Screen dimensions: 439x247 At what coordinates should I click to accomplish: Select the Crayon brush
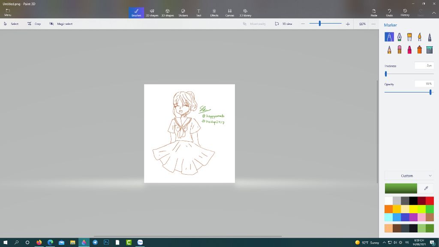[409, 49]
